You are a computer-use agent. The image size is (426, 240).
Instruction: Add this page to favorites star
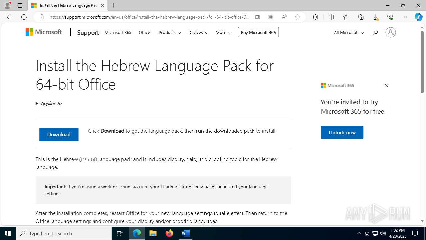pyautogui.click(x=298, y=17)
